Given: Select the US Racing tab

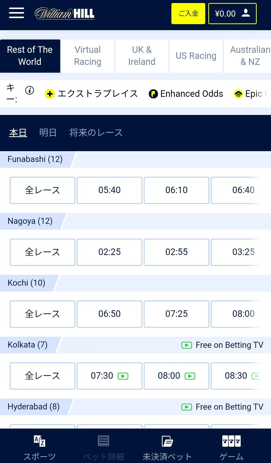Looking at the screenshot, I should (x=196, y=56).
